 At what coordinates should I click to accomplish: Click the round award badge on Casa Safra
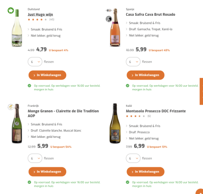(109, 19)
